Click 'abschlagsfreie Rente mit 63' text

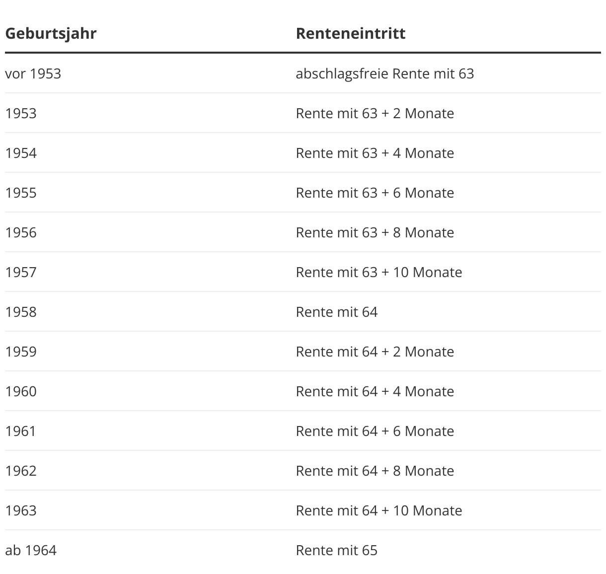385,73
